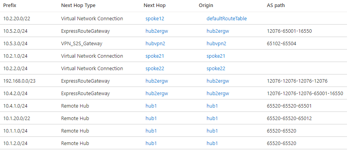Click hub1 origin for 10.1.2.0/24 route
The width and height of the screenshot is (354, 154).
coord(212,143)
